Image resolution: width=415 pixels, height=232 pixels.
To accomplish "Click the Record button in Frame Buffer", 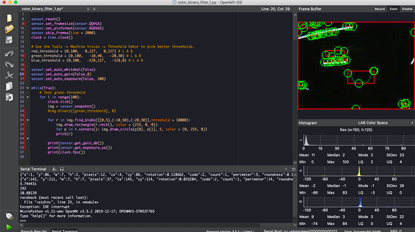I will [380, 9].
